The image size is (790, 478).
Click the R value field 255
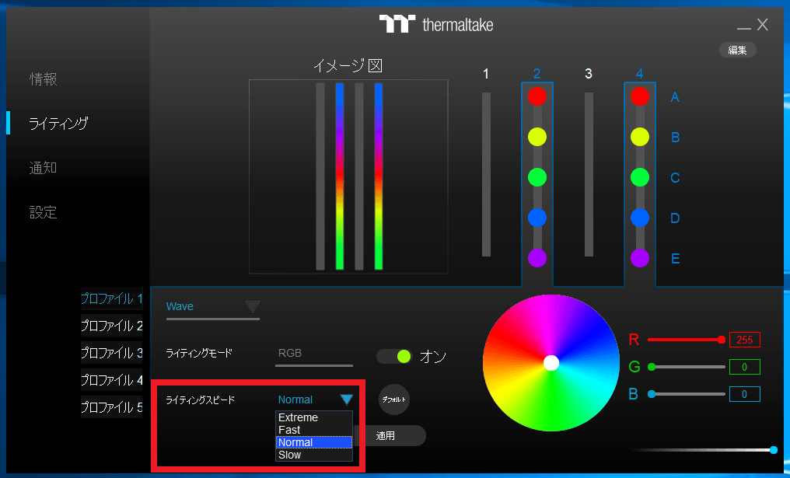pyautogui.click(x=745, y=340)
